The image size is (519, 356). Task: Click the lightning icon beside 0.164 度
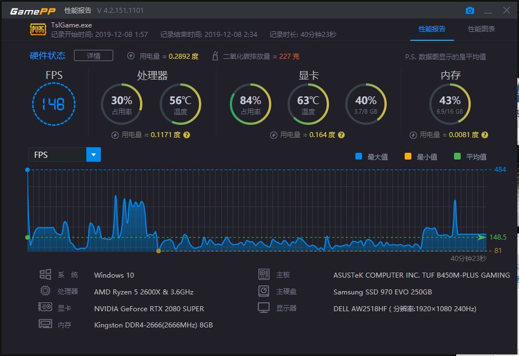tap(274, 135)
